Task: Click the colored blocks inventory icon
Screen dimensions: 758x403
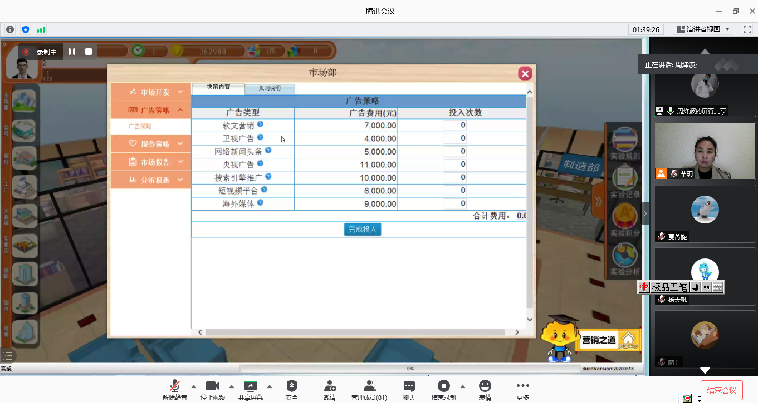Action: click(294, 51)
